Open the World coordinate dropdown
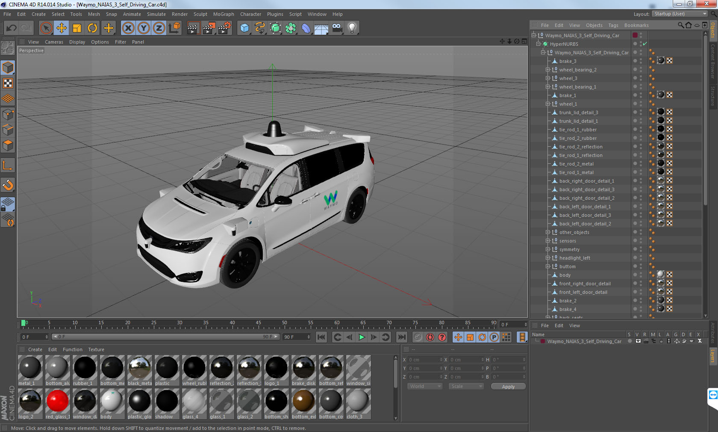 [424, 386]
